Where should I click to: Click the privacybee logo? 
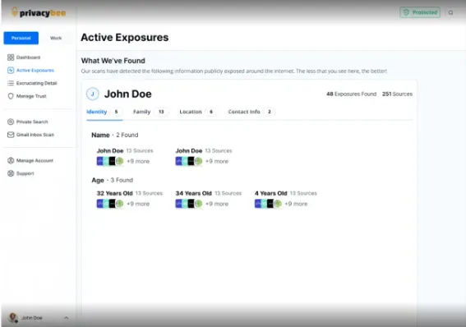pyautogui.click(x=39, y=13)
